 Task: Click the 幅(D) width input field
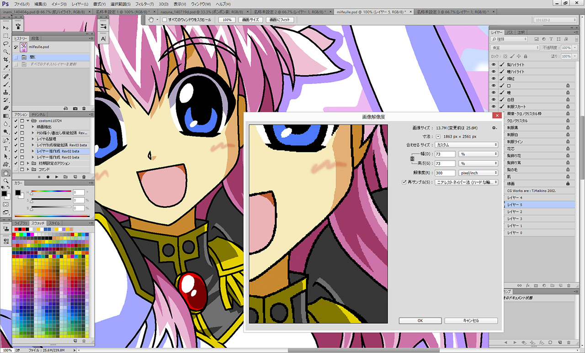(445, 154)
